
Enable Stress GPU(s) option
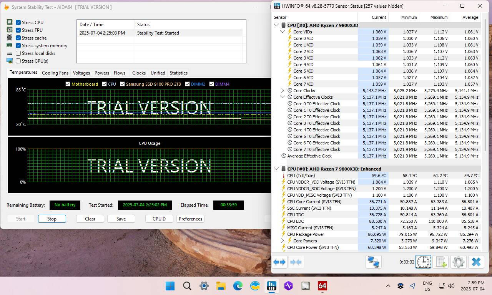tap(18, 61)
